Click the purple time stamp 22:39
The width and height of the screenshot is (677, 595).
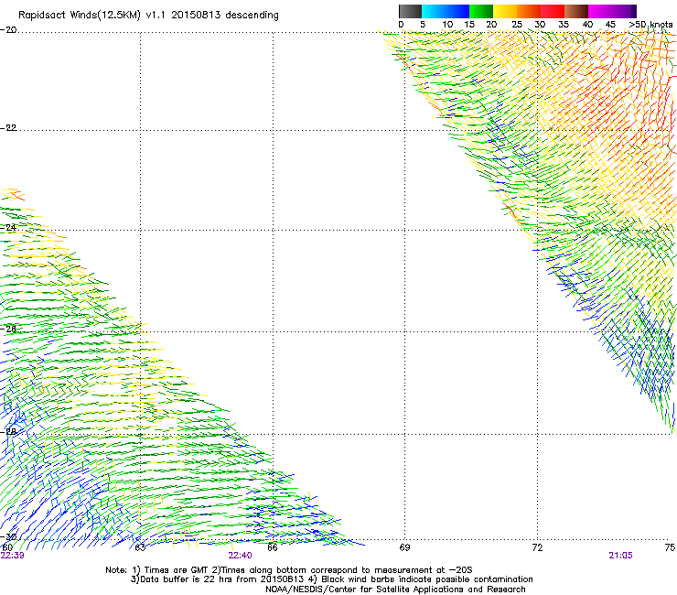pyautogui.click(x=13, y=556)
